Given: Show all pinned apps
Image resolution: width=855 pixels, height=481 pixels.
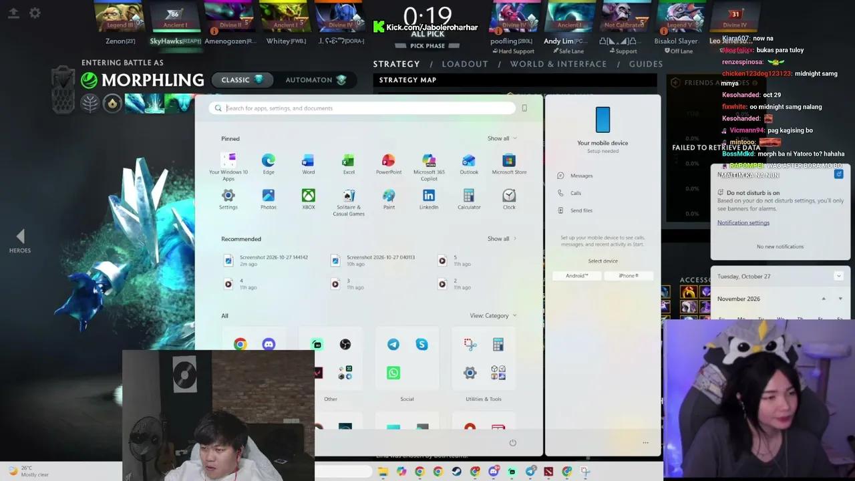Looking at the screenshot, I should 502,138.
